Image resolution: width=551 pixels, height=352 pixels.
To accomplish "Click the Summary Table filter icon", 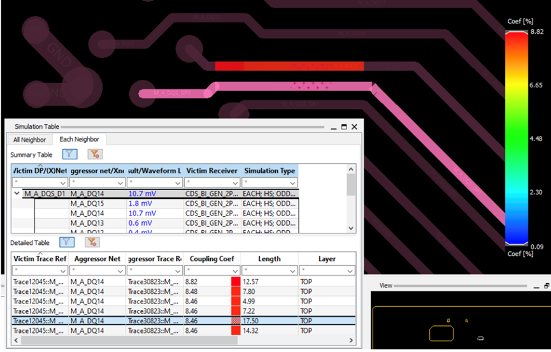I will click(69, 154).
